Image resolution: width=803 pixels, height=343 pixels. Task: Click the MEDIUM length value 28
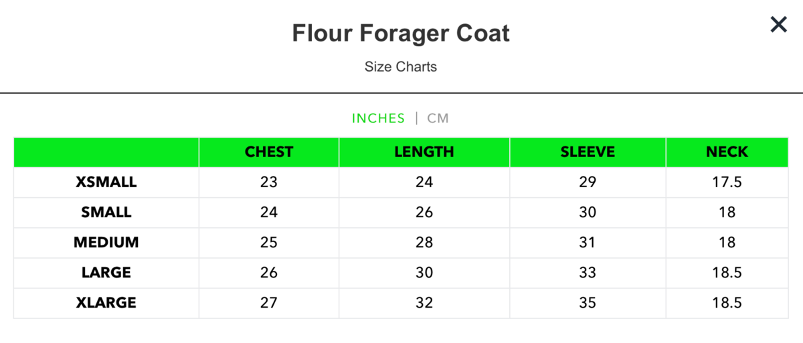[424, 242]
